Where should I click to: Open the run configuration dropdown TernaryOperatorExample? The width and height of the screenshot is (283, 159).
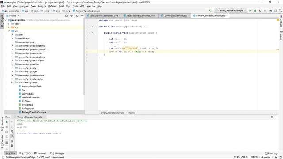230,11
